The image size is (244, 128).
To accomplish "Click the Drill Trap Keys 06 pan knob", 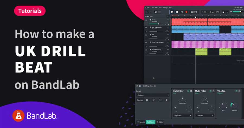I will coord(167,31).
